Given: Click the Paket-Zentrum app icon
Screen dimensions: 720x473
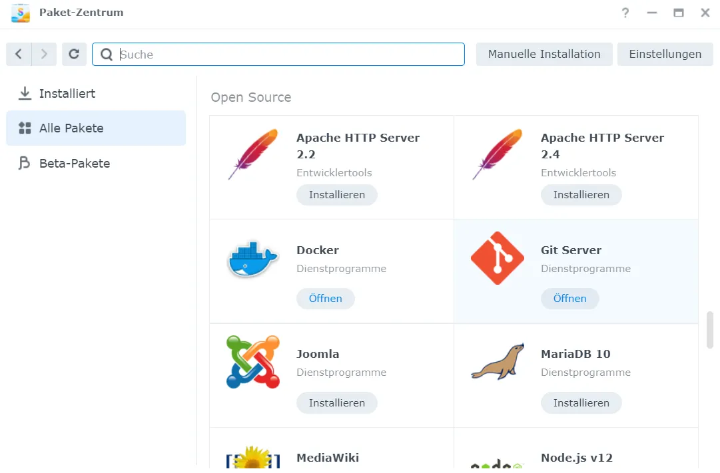Looking at the screenshot, I should tap(21, 13).
